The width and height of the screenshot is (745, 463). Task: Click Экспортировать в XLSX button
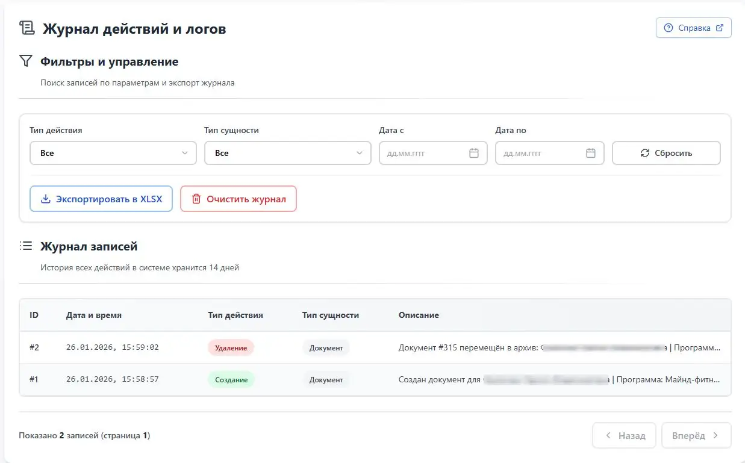coord(101,199)
